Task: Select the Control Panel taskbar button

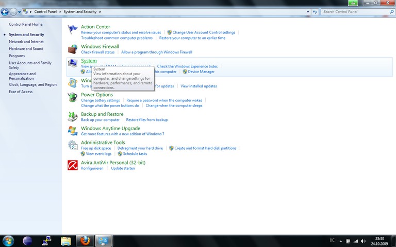Action: 104,241
